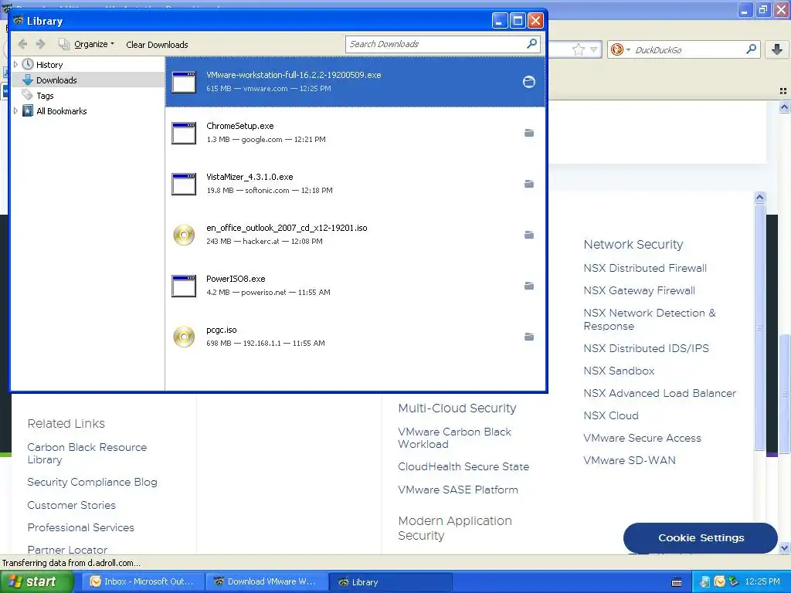Open containing folder for en_office_outlook iso
Screen dimensions: 791x593
[x=528, y=235]
